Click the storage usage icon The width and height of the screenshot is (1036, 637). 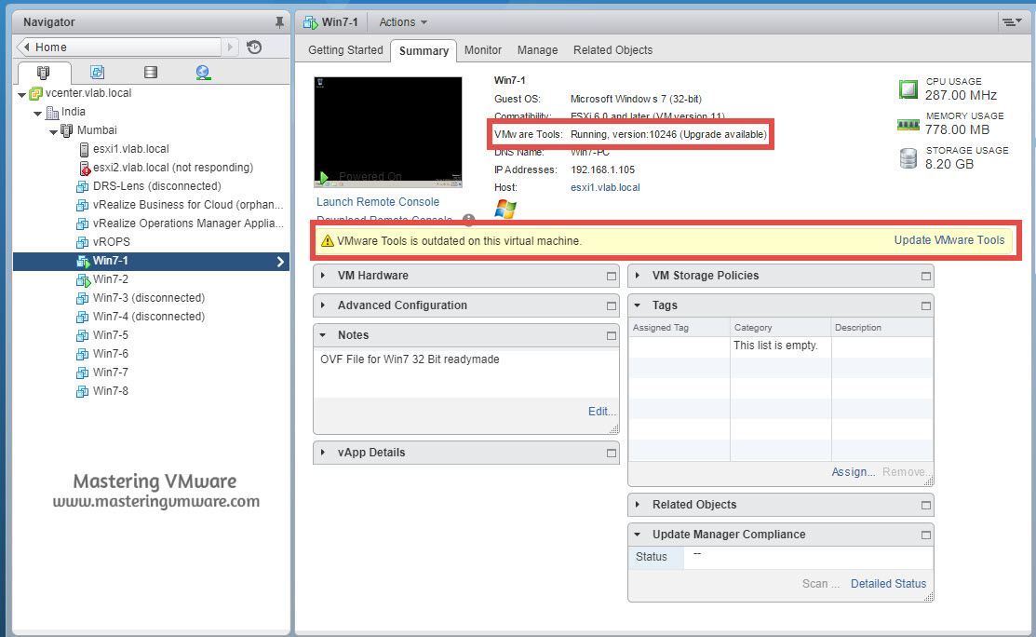pos(908,158)
